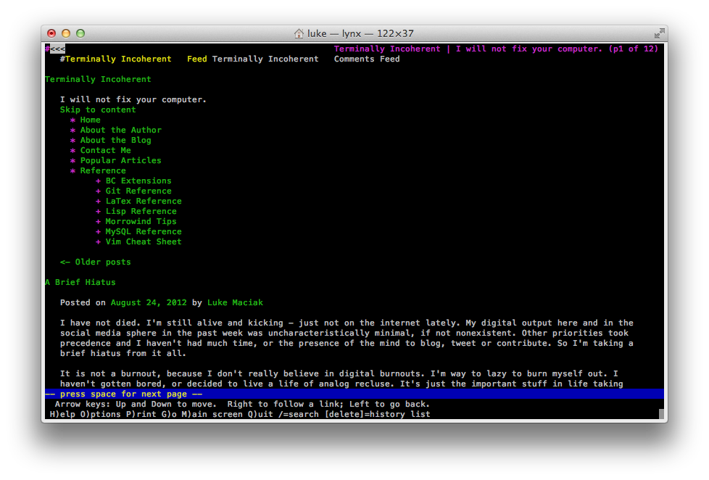Go to '<- Older posts' link
This screenshot has width=709, height=480.
coord(95,262)
